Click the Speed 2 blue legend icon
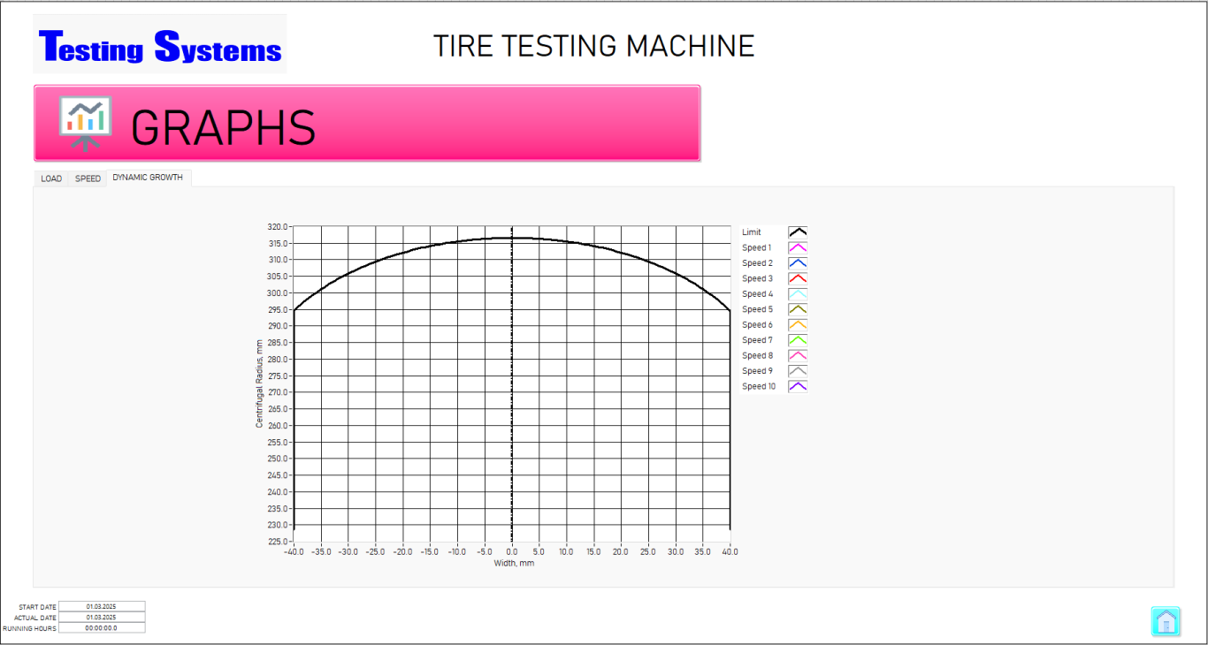The image size is (1208, 645). [797, 263]
